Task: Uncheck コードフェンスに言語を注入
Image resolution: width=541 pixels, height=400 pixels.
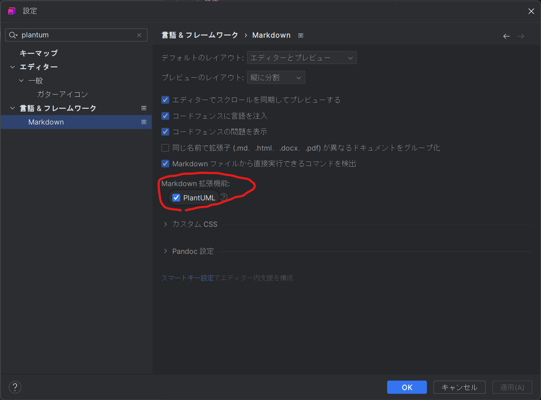Action: click(165, 116)
